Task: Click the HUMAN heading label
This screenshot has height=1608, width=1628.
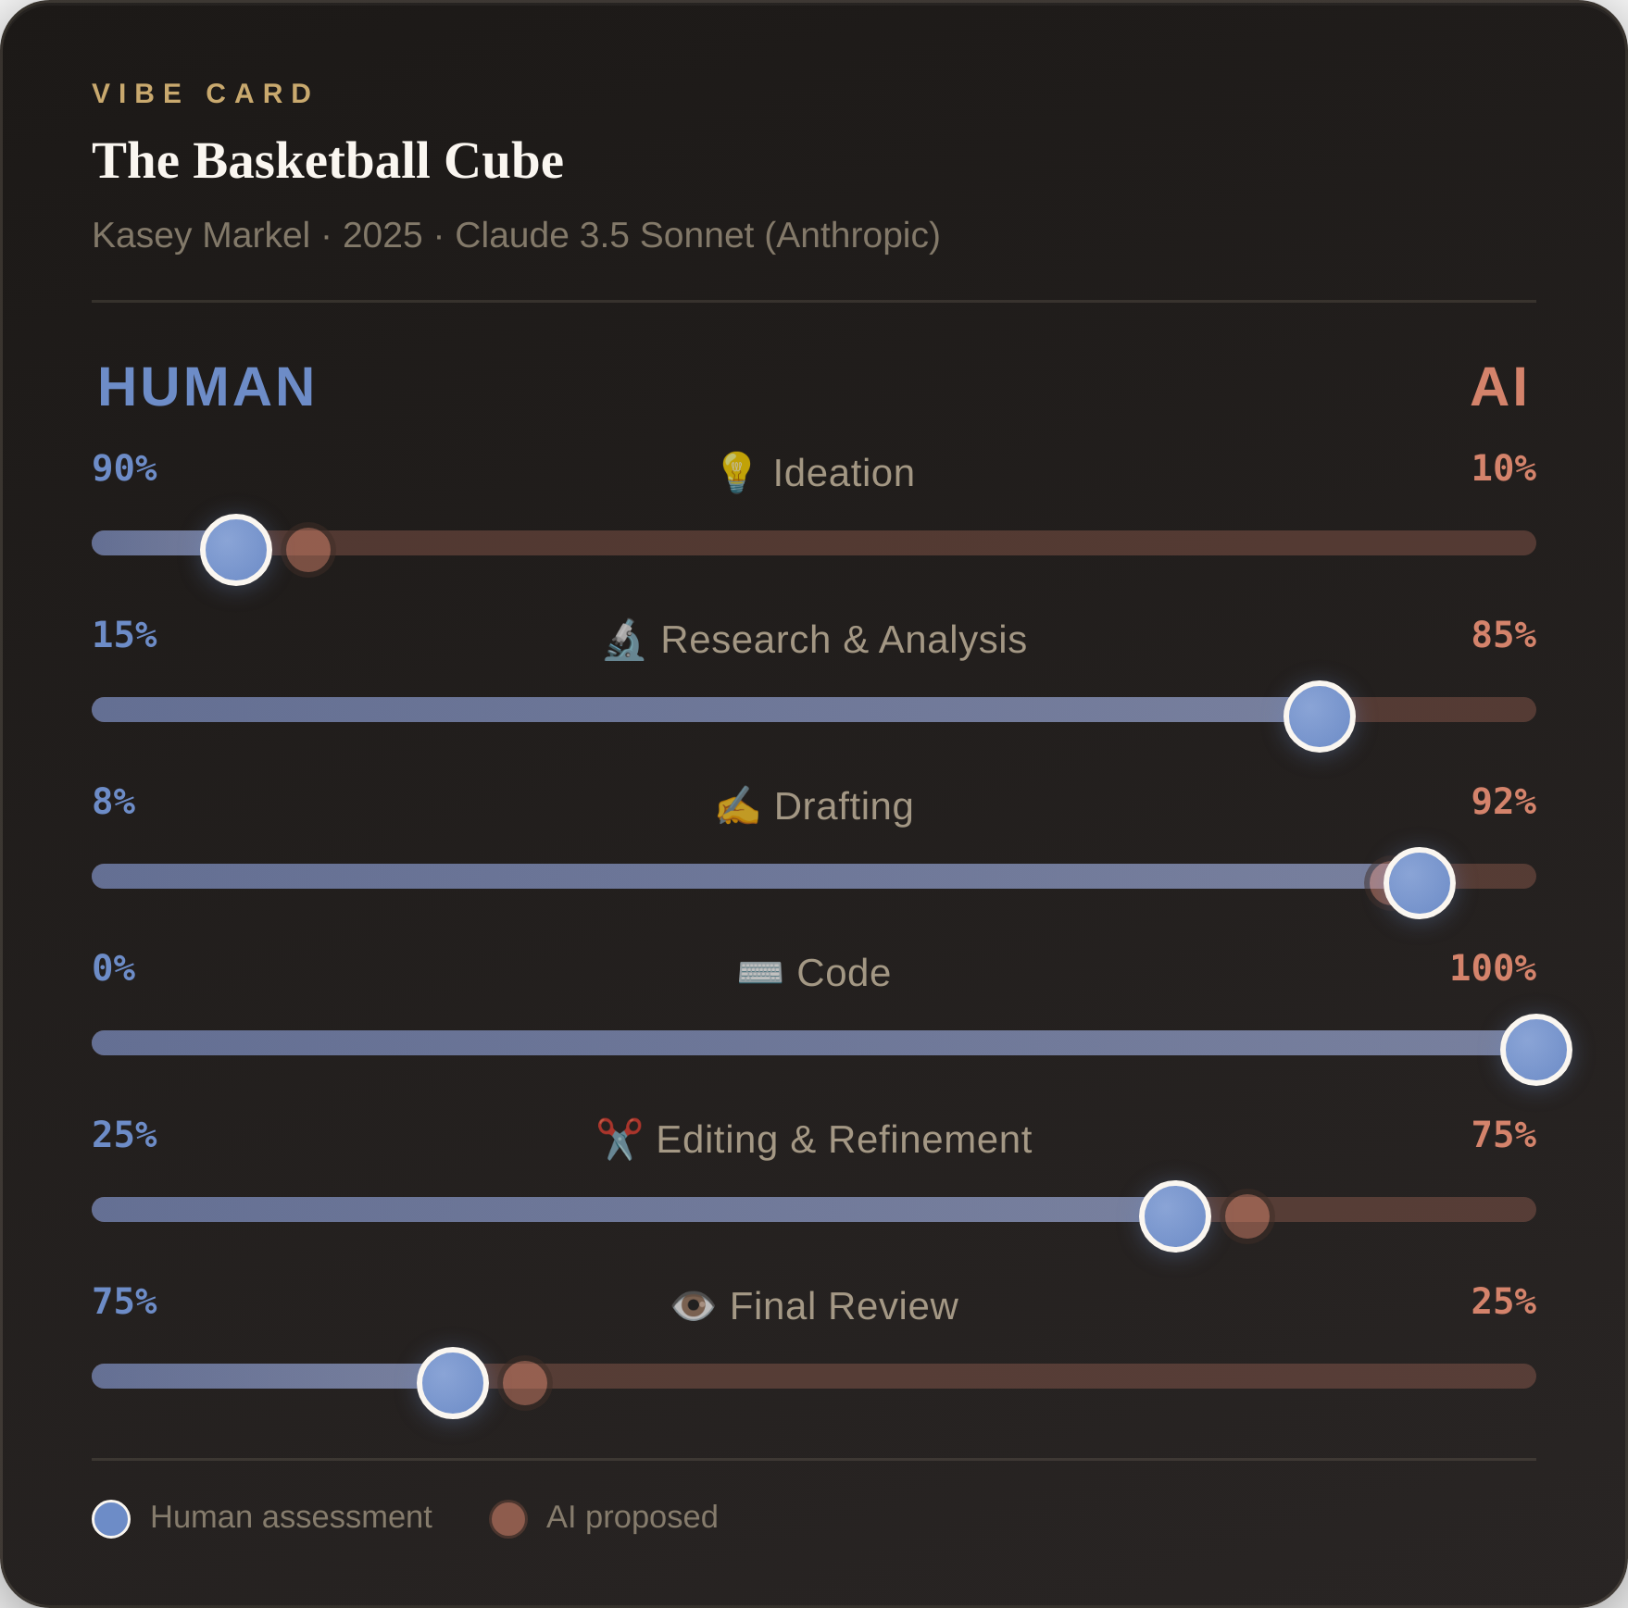Action: point(207,387)
